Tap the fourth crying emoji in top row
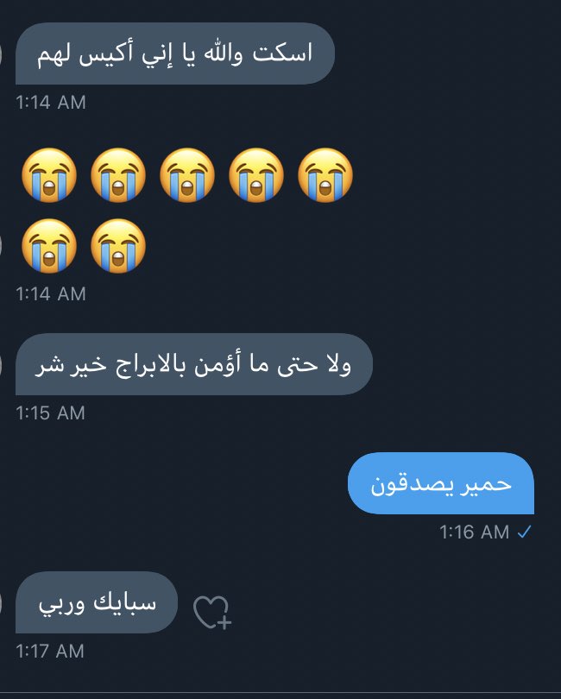This screenshot has width=561, height=699. coord(256,175)
